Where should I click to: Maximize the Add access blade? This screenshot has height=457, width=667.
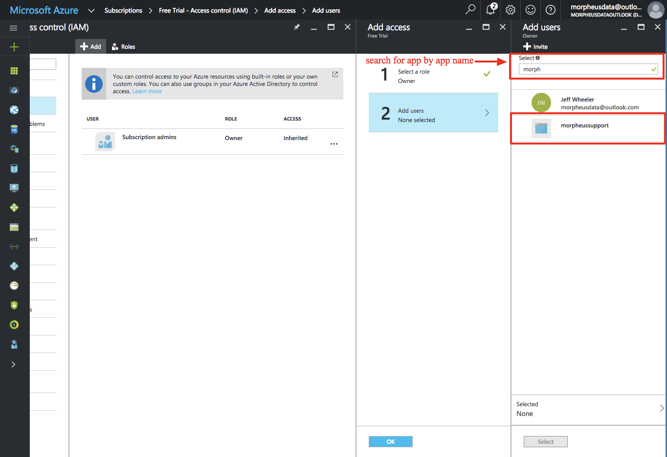486,27
